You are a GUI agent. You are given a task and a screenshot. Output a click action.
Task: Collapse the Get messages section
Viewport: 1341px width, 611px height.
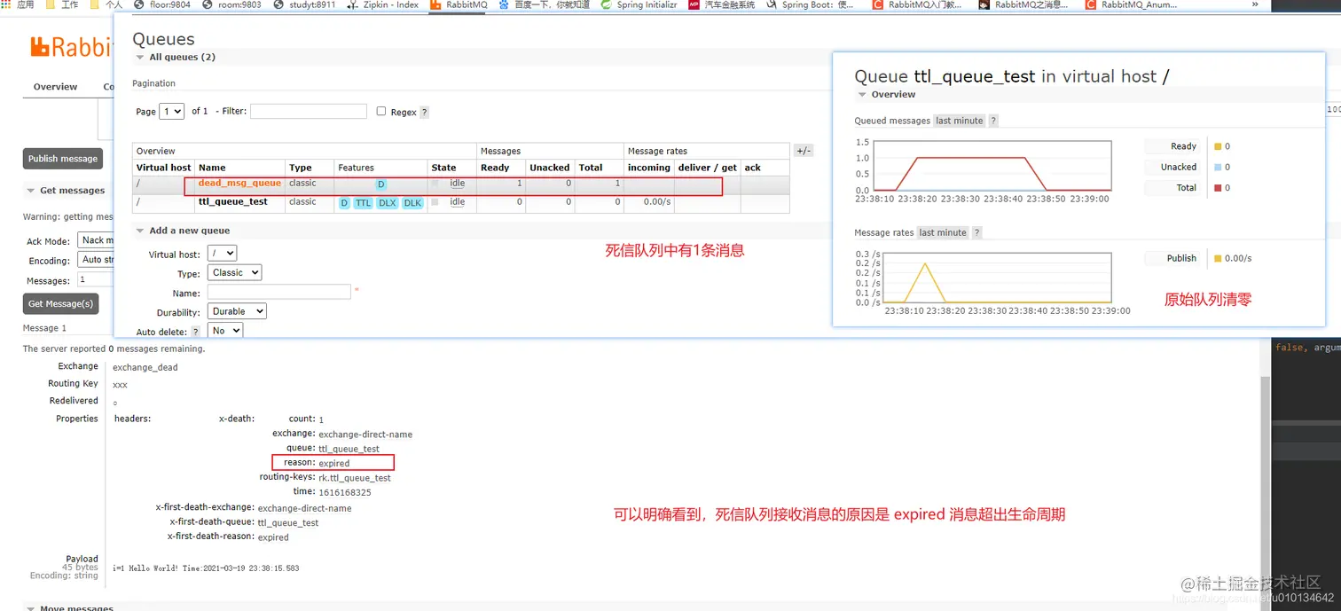click(66, 191)
